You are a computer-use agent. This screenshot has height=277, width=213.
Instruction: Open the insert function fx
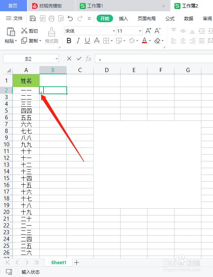pyautogui.click(x=88, y=59)
